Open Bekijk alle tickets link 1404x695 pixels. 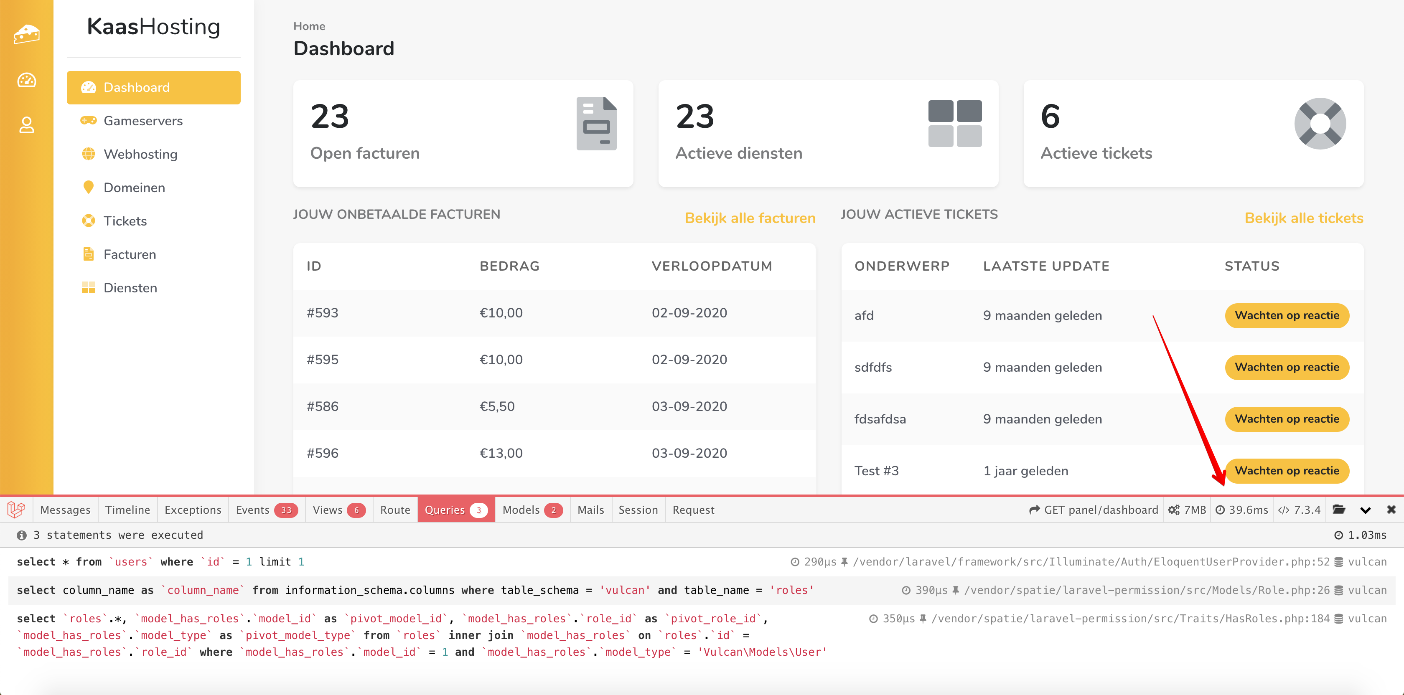[1303, 218]
